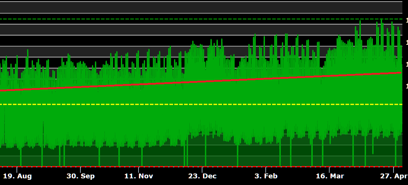The height and width of the screenshot is (185, 408).
Task: Click the 3. Feb axis label
Action: (x=266, y=176)
